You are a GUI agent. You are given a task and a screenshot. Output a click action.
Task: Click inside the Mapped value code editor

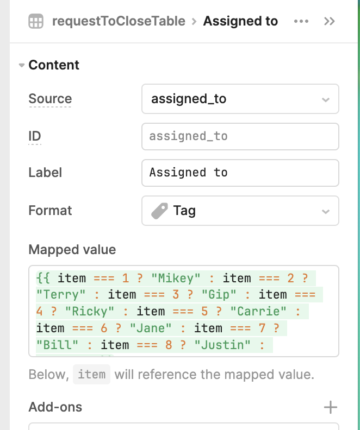(x=184, y=311)
